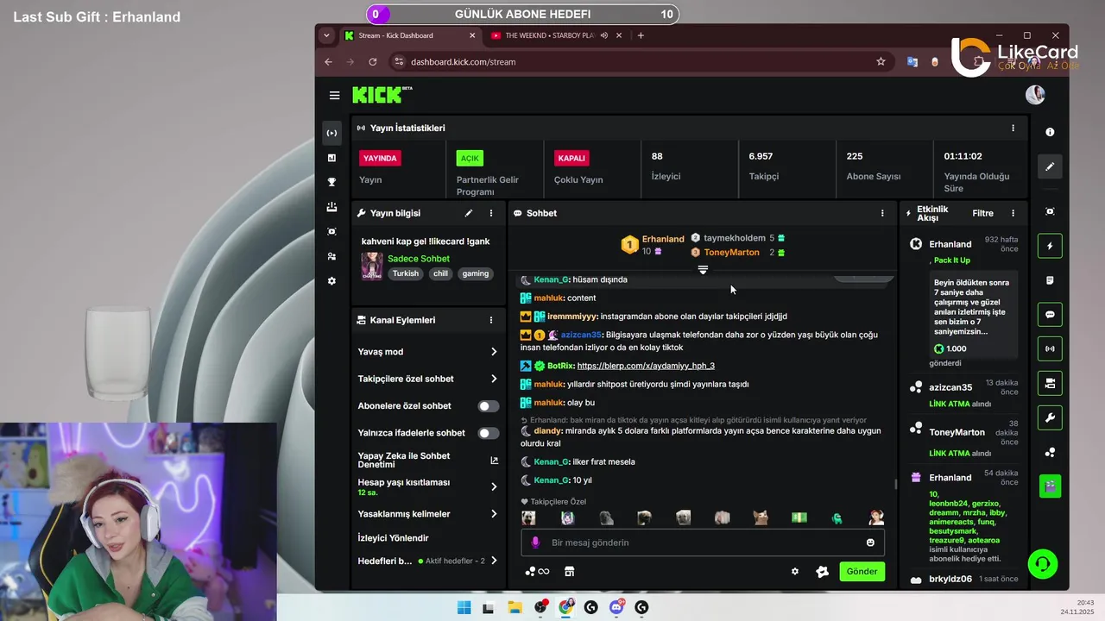Open a new browser tab
Viewport: 1105px width, 621px height.
point(641,35)
